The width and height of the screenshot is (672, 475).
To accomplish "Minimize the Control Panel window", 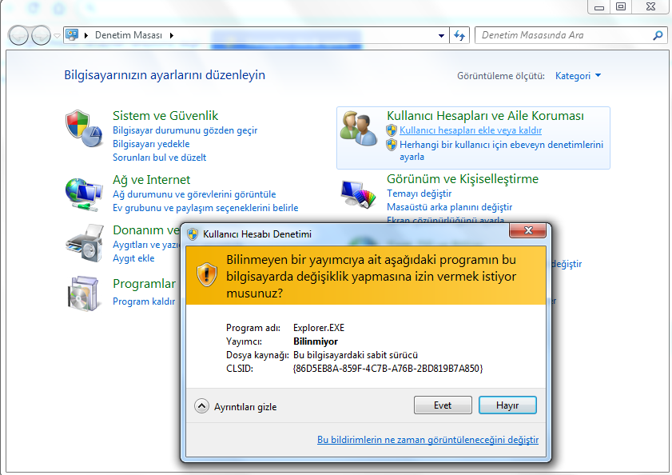I will click(599, 7).
